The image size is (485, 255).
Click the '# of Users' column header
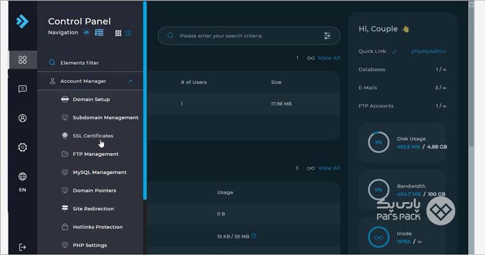[x=193, y=82]
